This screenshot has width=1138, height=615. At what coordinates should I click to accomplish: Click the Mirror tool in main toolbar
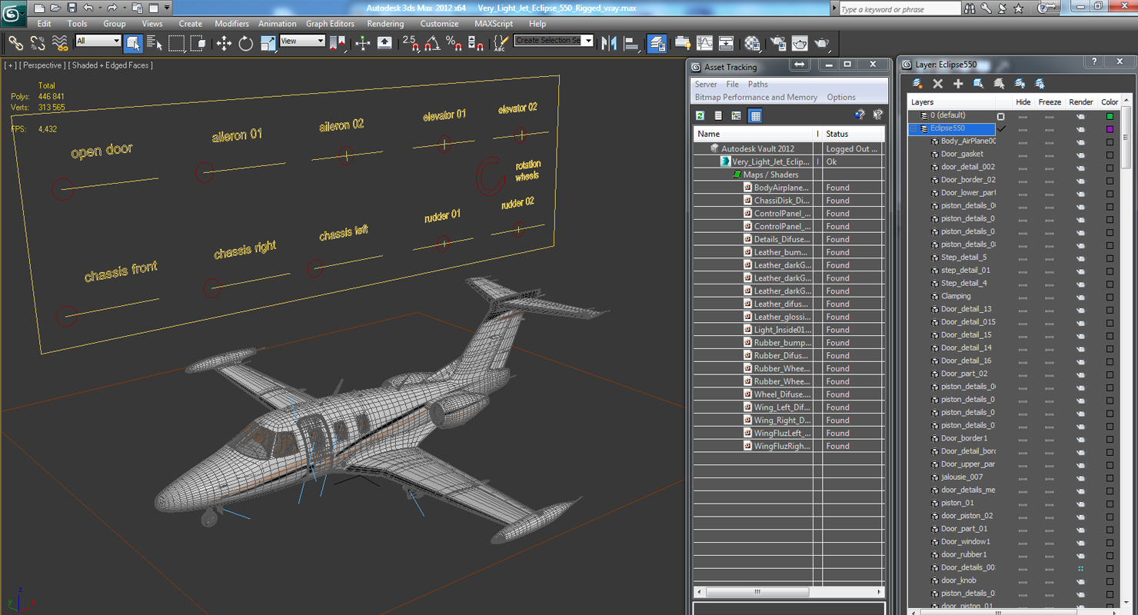click(x=610, y=43)
